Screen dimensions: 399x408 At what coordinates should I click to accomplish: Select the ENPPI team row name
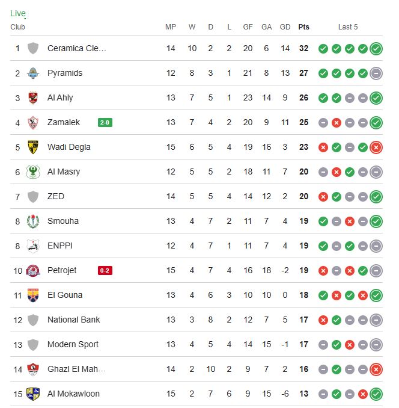59,246
